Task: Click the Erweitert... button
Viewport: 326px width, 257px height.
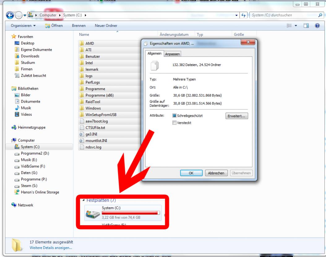Action: pyautogui.click(x=237, y=116)
